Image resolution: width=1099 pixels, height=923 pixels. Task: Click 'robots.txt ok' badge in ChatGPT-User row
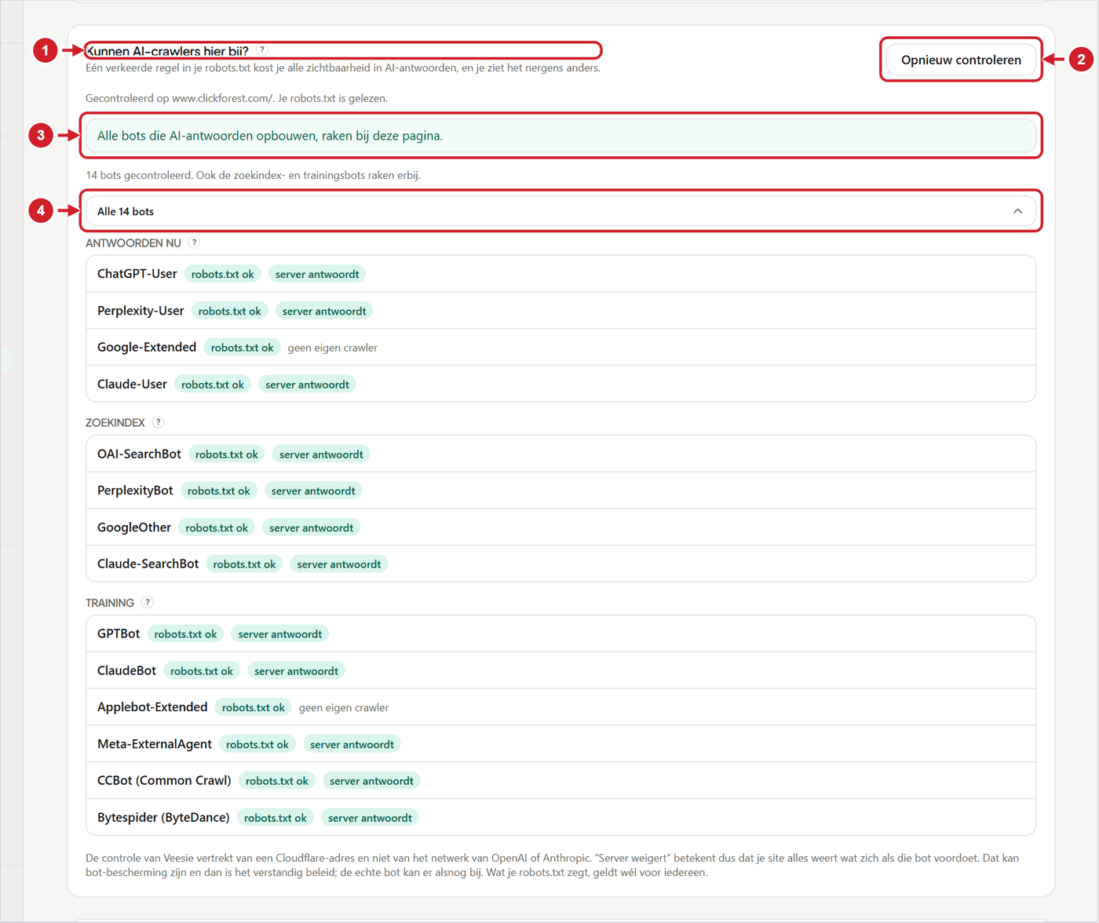[x=223, y=274]
